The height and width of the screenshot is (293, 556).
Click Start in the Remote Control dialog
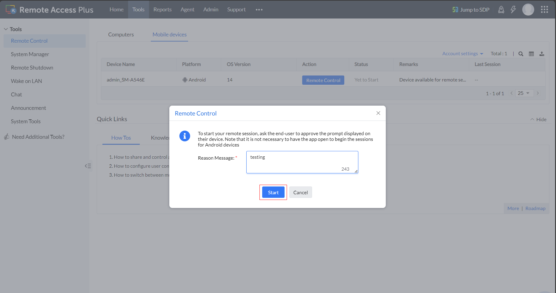(x=273, y=192)
